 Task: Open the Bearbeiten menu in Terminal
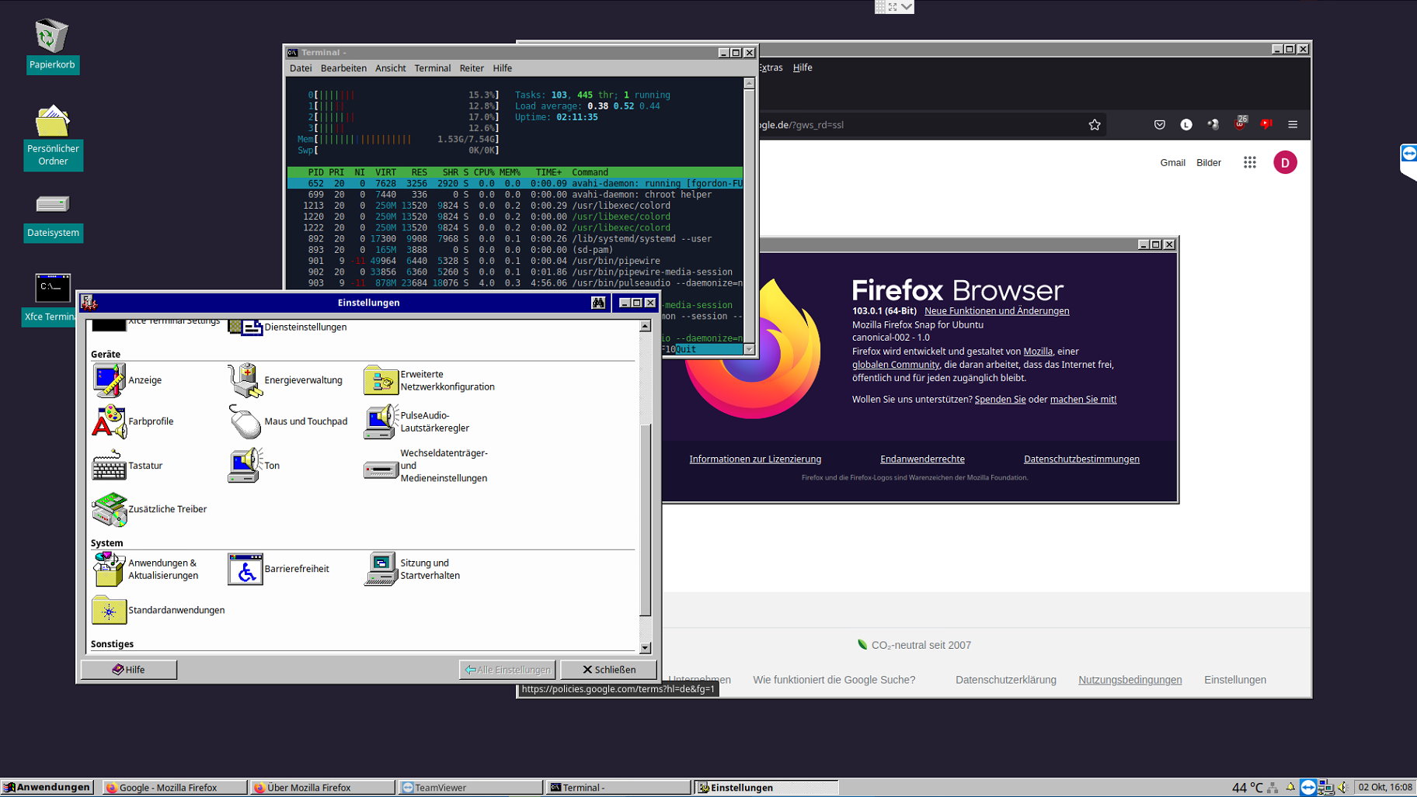click(x=343, y=68)
